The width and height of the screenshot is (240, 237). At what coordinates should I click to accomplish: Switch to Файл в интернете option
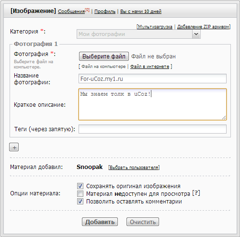(150, 67)
